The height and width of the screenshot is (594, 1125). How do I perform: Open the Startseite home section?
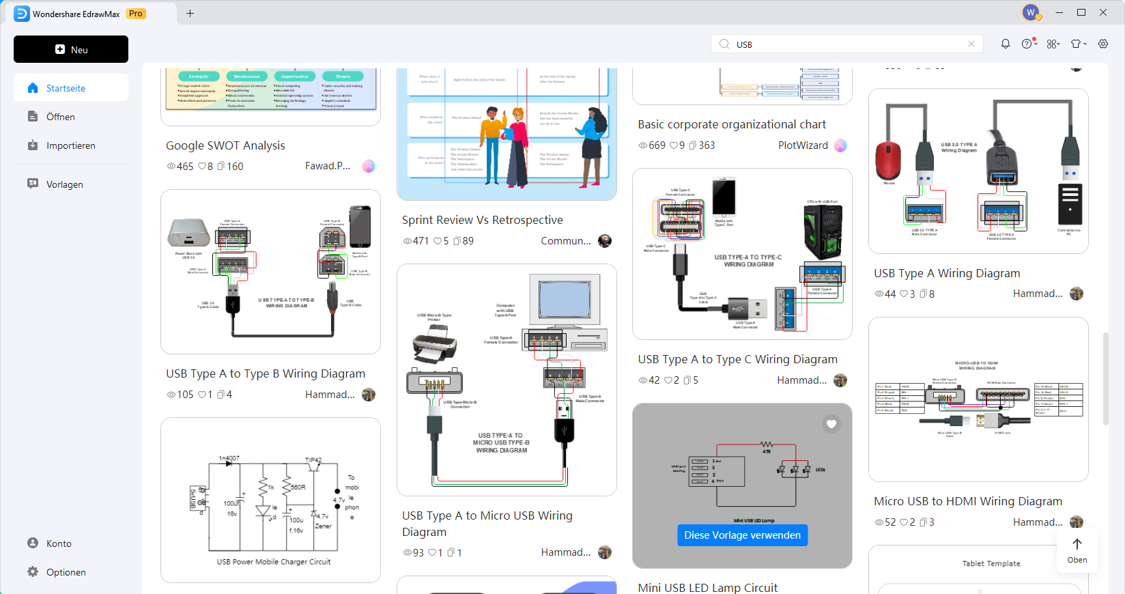(x=71, y=88)
